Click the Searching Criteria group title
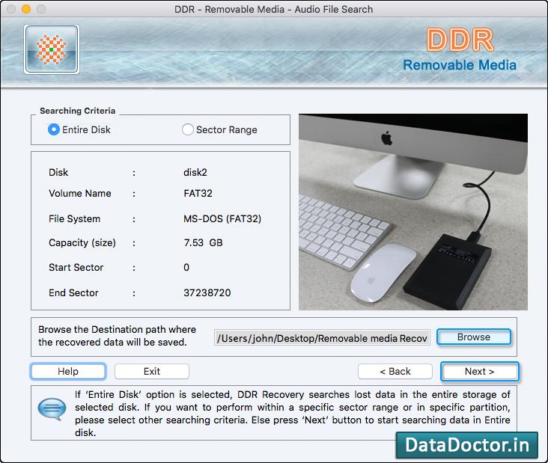 pos(77,111)
